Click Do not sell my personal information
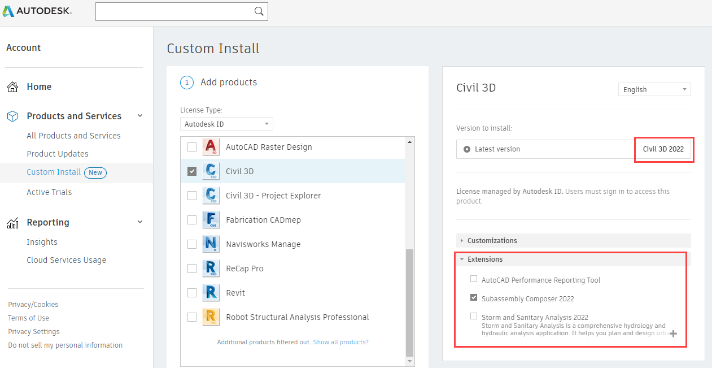 coord(65,345)
